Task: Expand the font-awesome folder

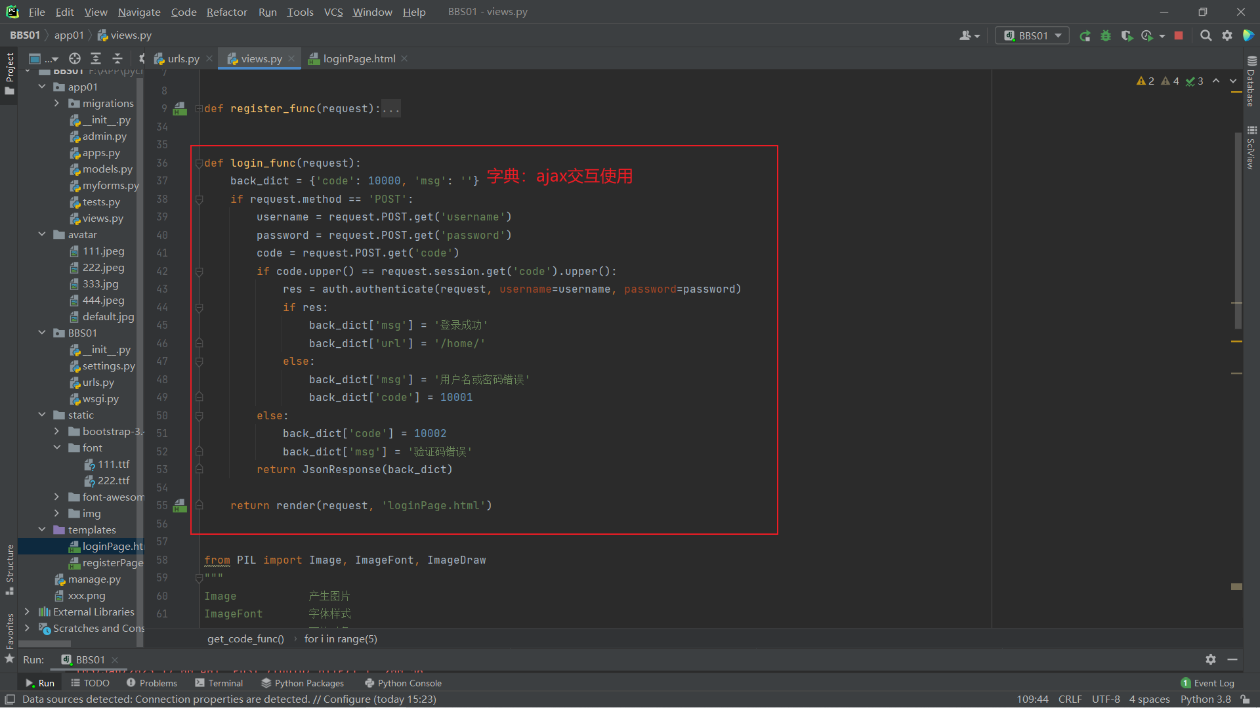Action: (56, 497)
